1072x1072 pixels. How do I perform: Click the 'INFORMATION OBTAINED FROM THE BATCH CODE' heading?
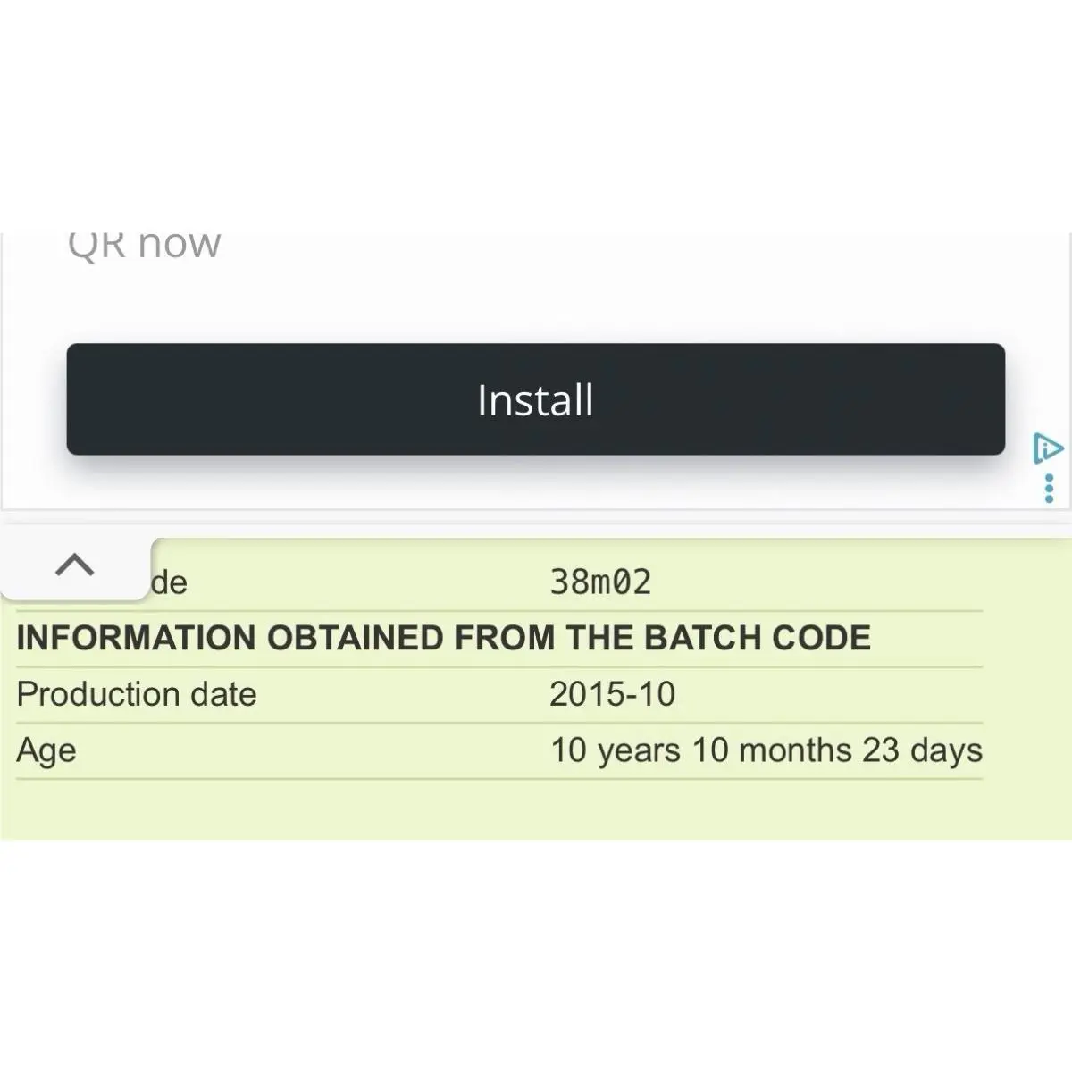pos(444,638)
